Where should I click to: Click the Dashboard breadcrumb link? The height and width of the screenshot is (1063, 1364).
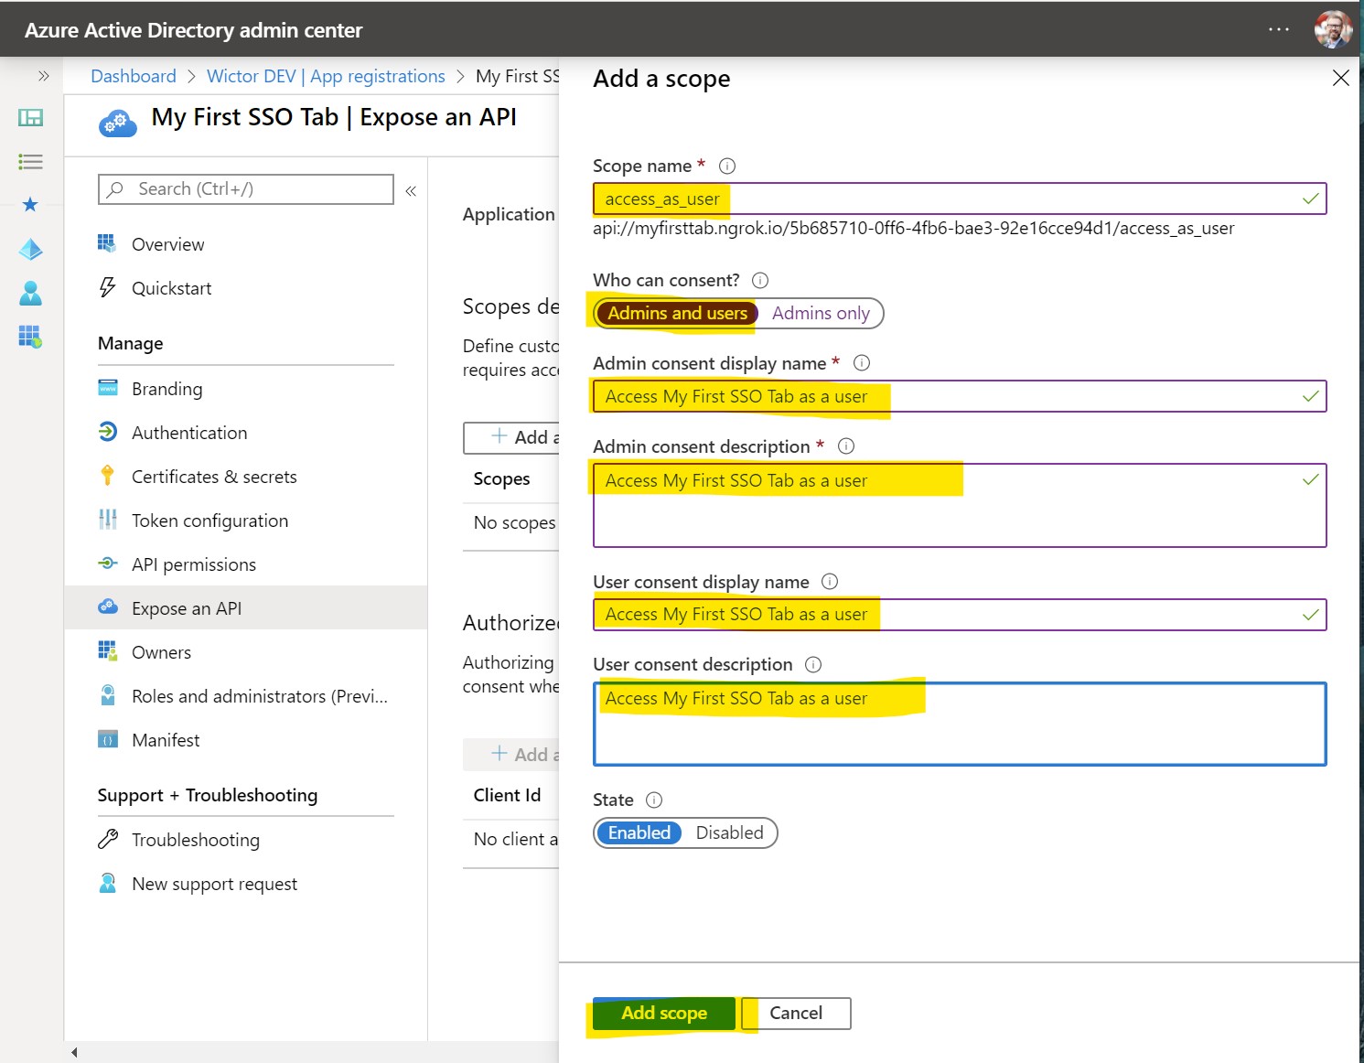pyautogui.click(x=134, y=76)
